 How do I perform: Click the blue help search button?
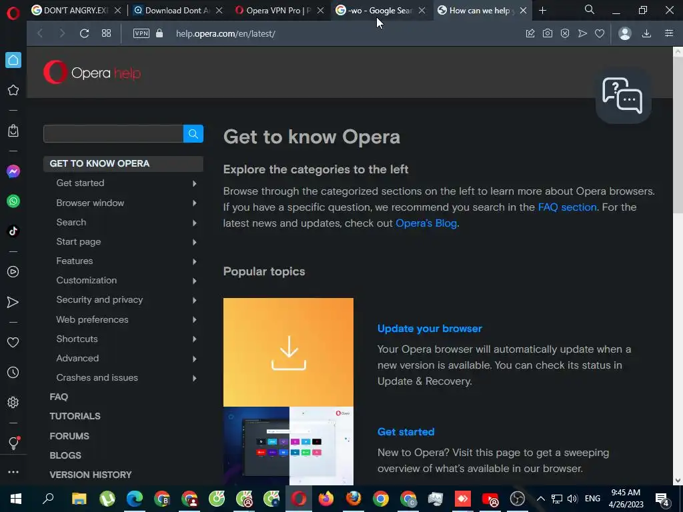coord(193,133)
